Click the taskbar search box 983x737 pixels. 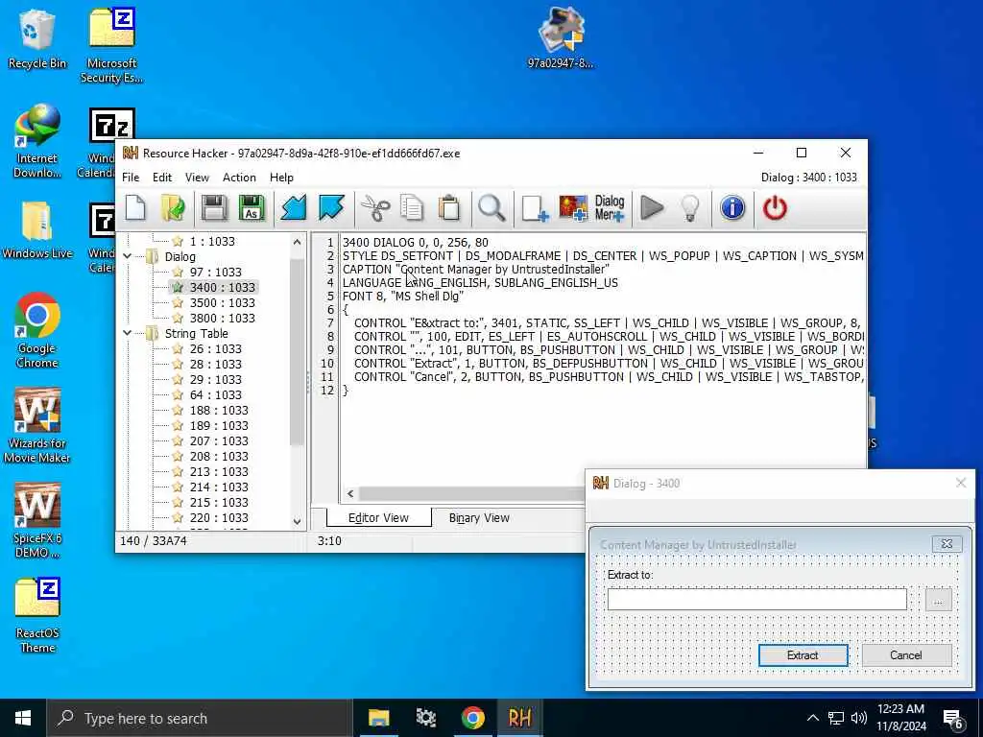coord(200,718)
